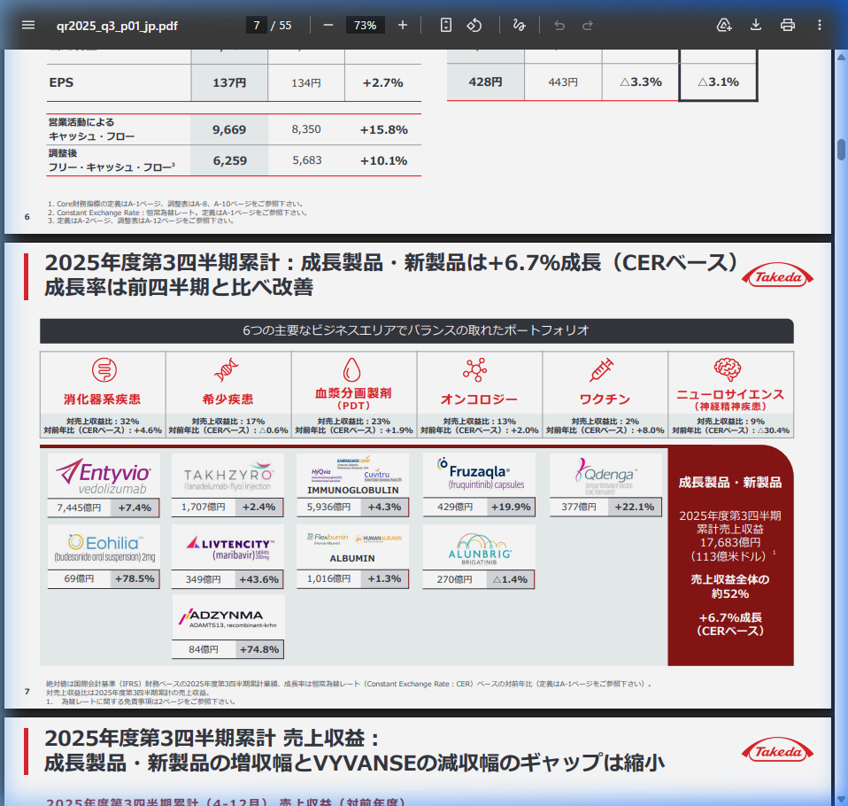Click the ALUNBRIG brigatinib logo
Image resolution: width=848 pixels, height=806 pixels.
(x=479, y=547)
